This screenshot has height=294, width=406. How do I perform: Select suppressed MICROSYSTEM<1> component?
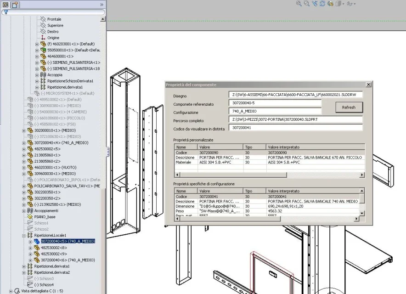(x=68, y=93)
